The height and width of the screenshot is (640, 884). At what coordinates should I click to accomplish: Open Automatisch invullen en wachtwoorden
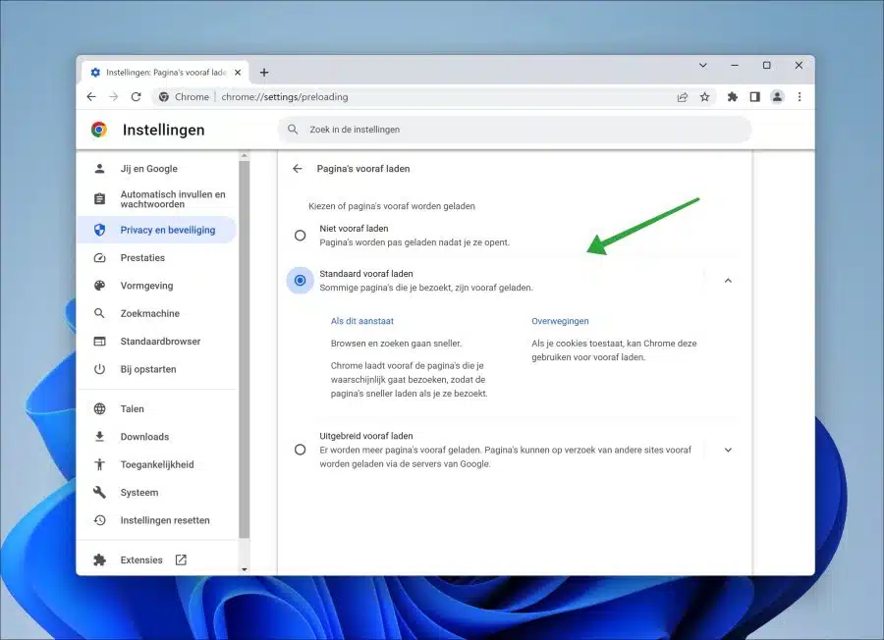[156, 199]
